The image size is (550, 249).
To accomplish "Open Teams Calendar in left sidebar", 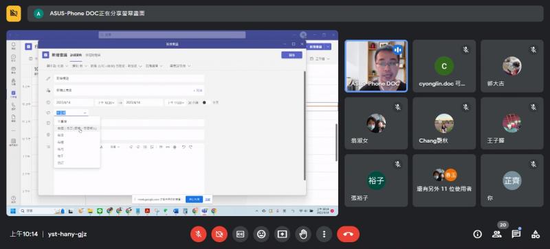I will [14, 94].
